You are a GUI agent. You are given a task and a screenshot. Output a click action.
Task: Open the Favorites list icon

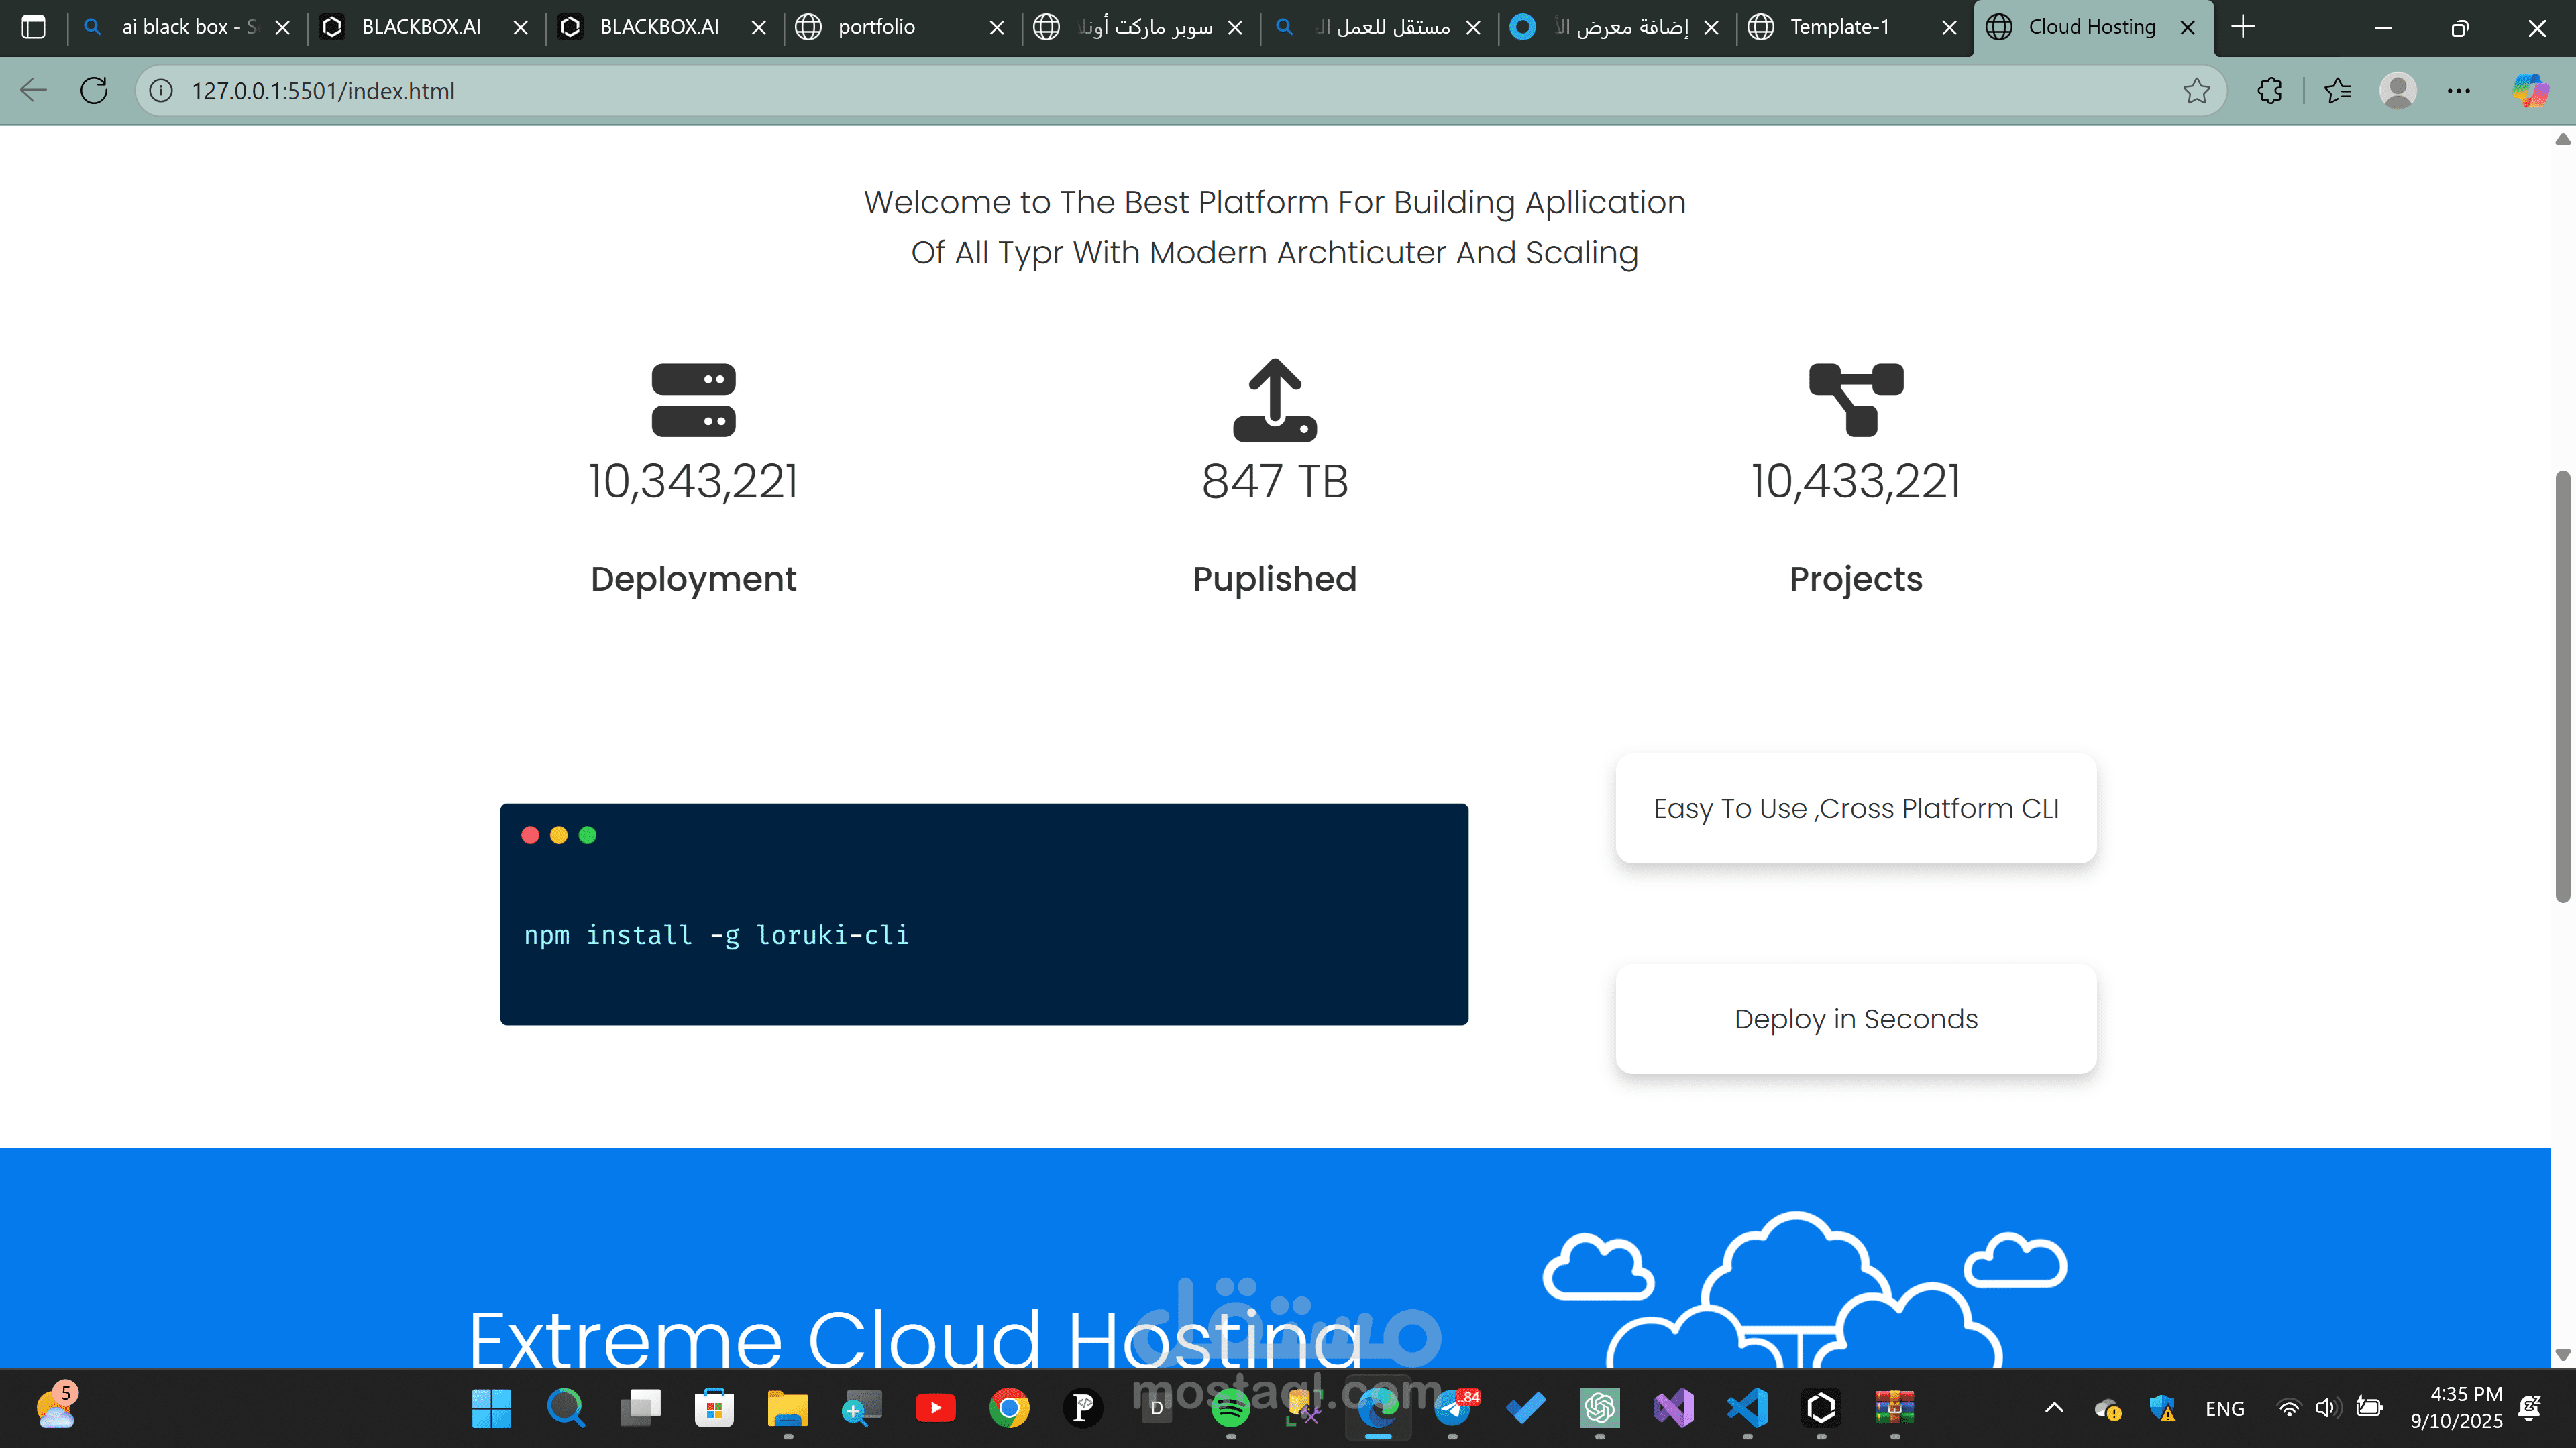coord(2337,91)
